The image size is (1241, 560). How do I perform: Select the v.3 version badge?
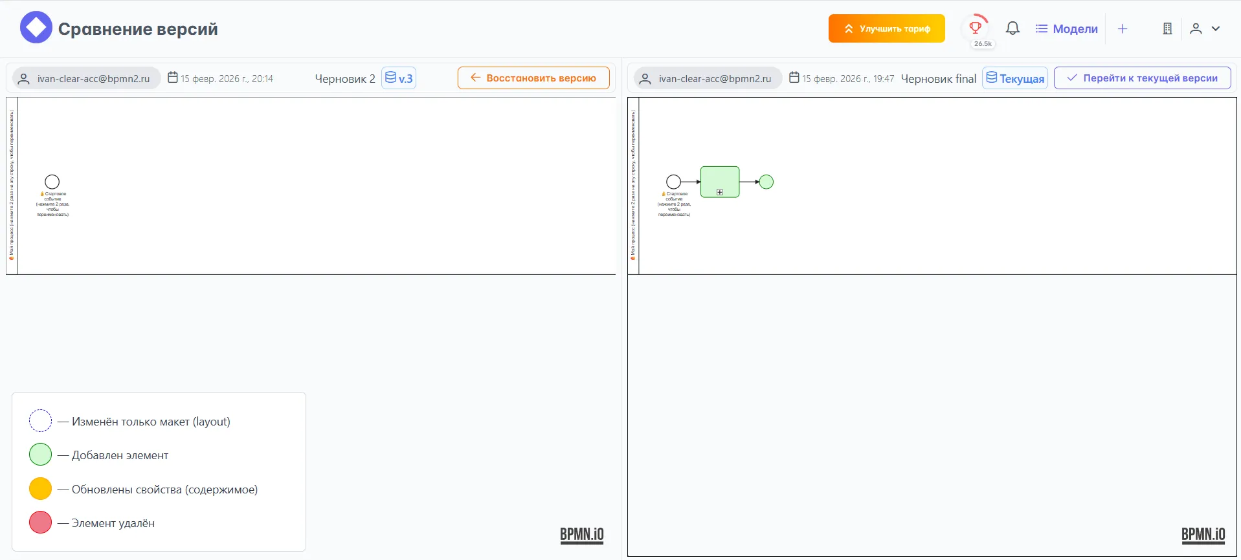click(399, 78)
